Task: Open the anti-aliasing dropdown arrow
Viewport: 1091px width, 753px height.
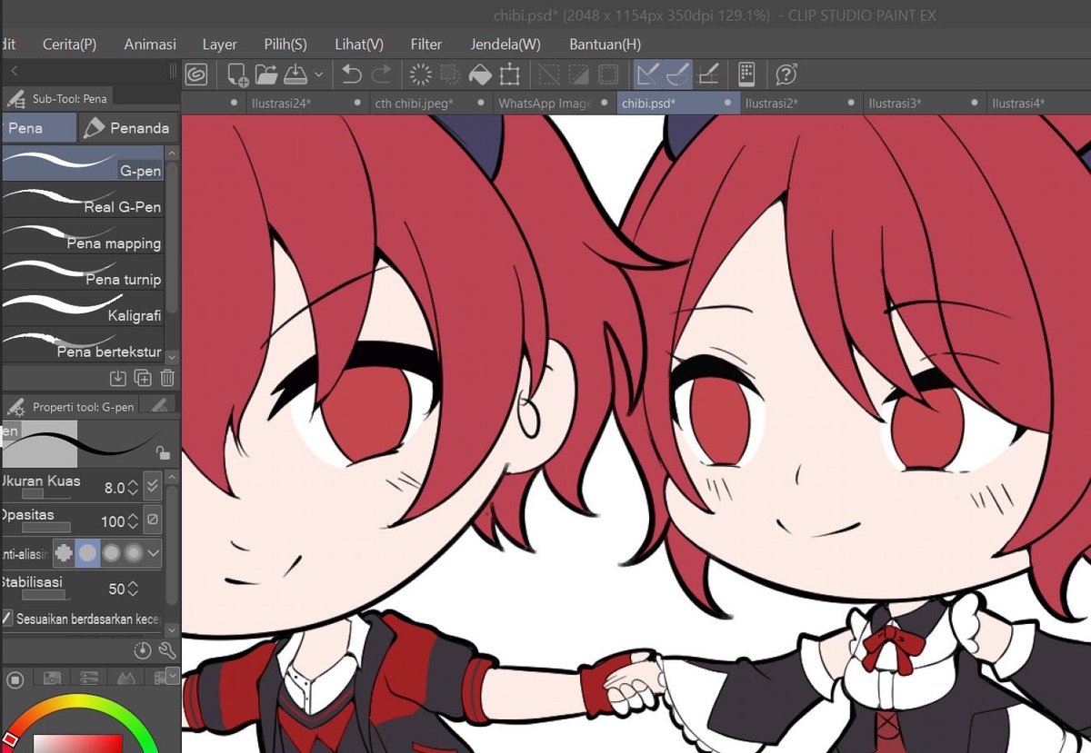Action: [153, 552]
